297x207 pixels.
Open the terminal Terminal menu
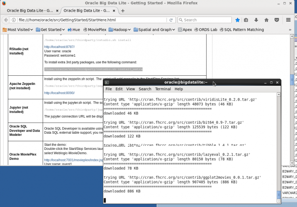coord(163,89)
